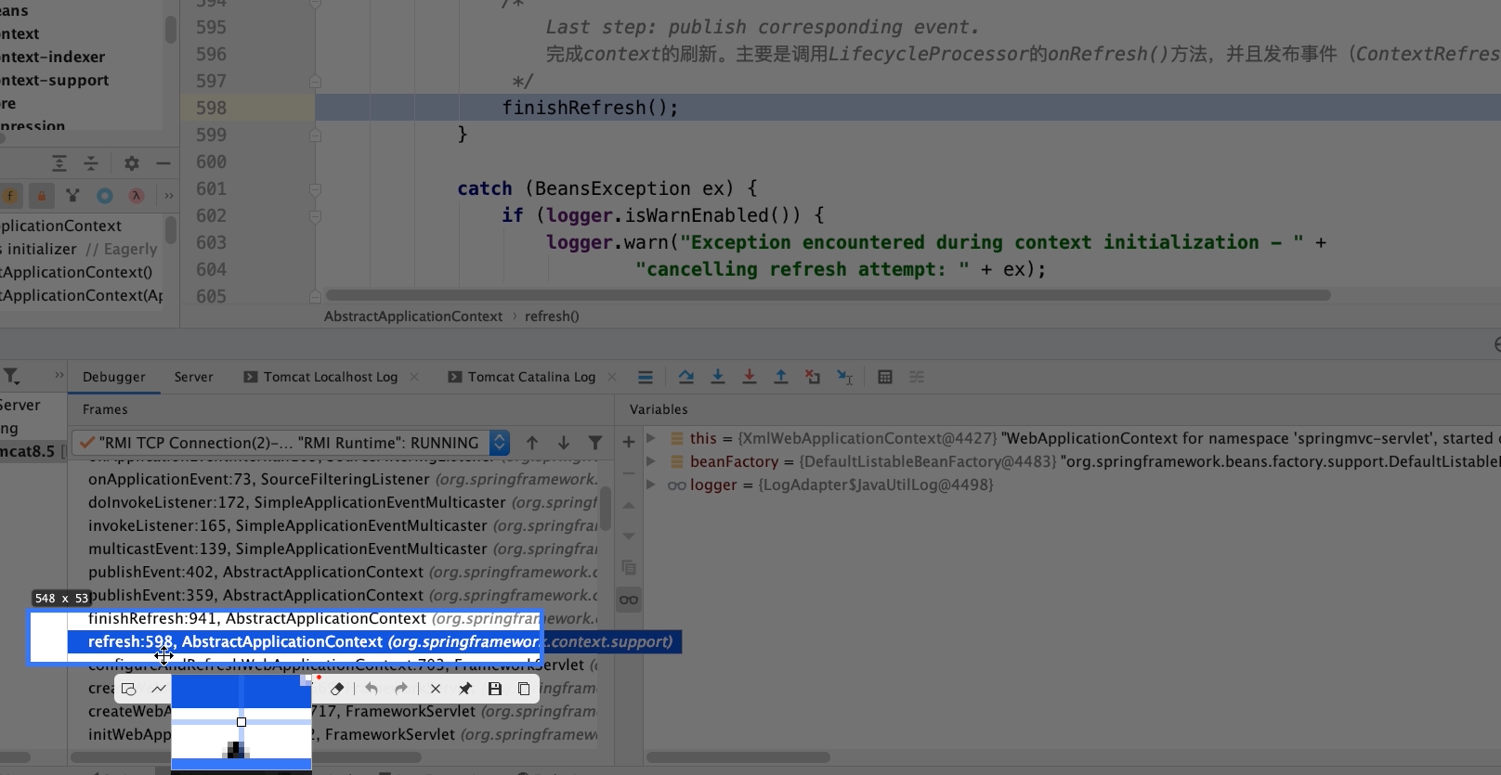Toggle the Show Lambdas red lambda icon
This screenshot has height=775, width=1501.
[137, 196]
